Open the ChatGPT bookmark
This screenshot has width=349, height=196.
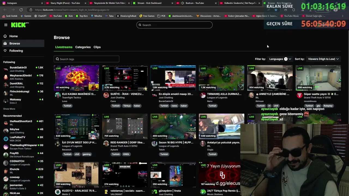coord(40,16)
